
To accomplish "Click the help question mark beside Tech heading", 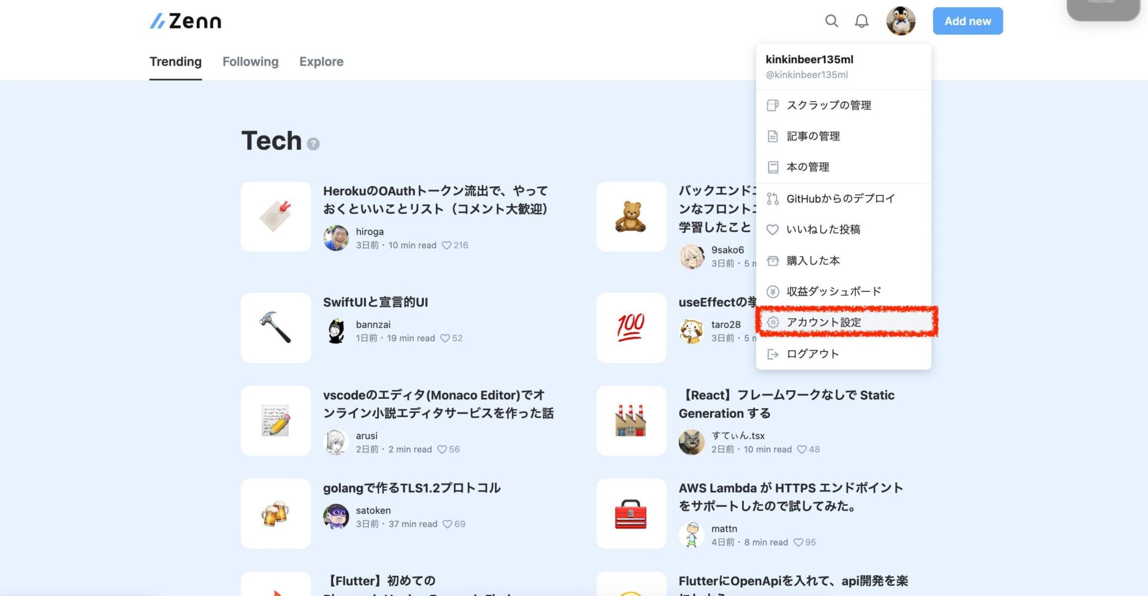I will click(312, 144).
